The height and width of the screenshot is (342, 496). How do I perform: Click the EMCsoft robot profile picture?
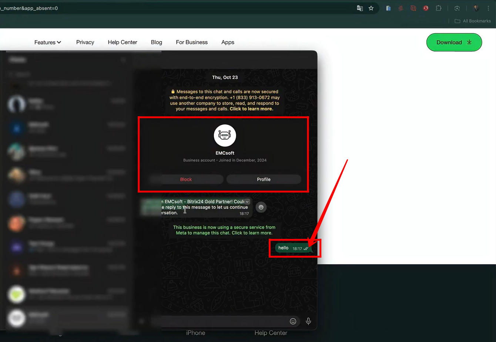pos(225,135)
